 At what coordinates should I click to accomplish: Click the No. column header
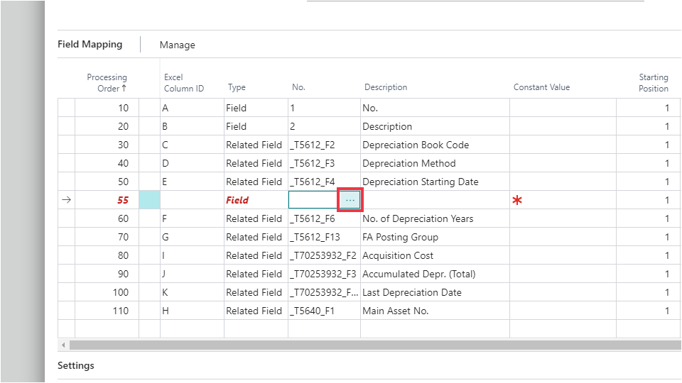pos(298,87)
